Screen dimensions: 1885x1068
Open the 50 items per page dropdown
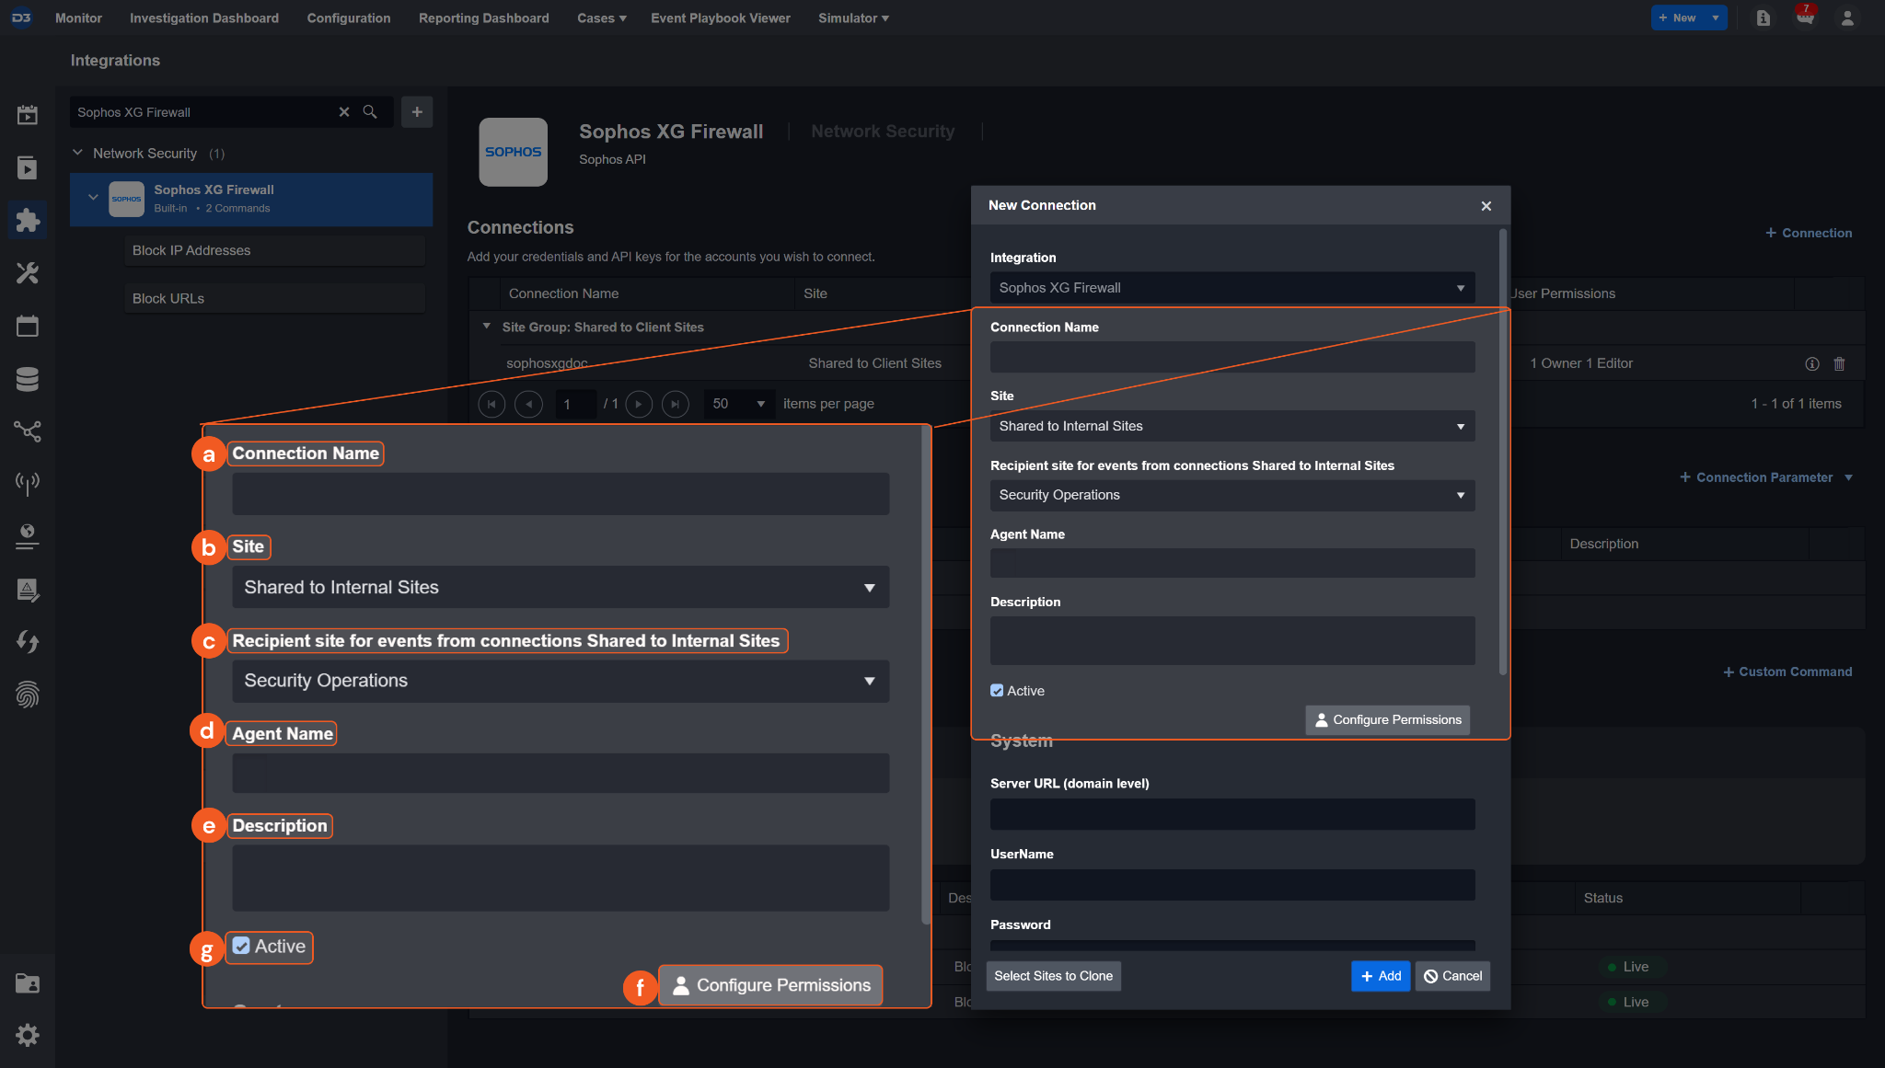tap(739, 404)
